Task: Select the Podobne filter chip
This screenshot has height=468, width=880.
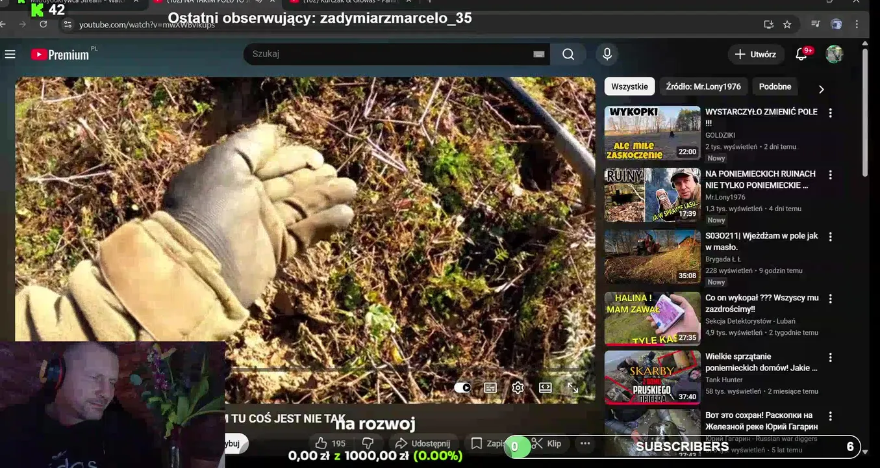Action: click(775, 86)
